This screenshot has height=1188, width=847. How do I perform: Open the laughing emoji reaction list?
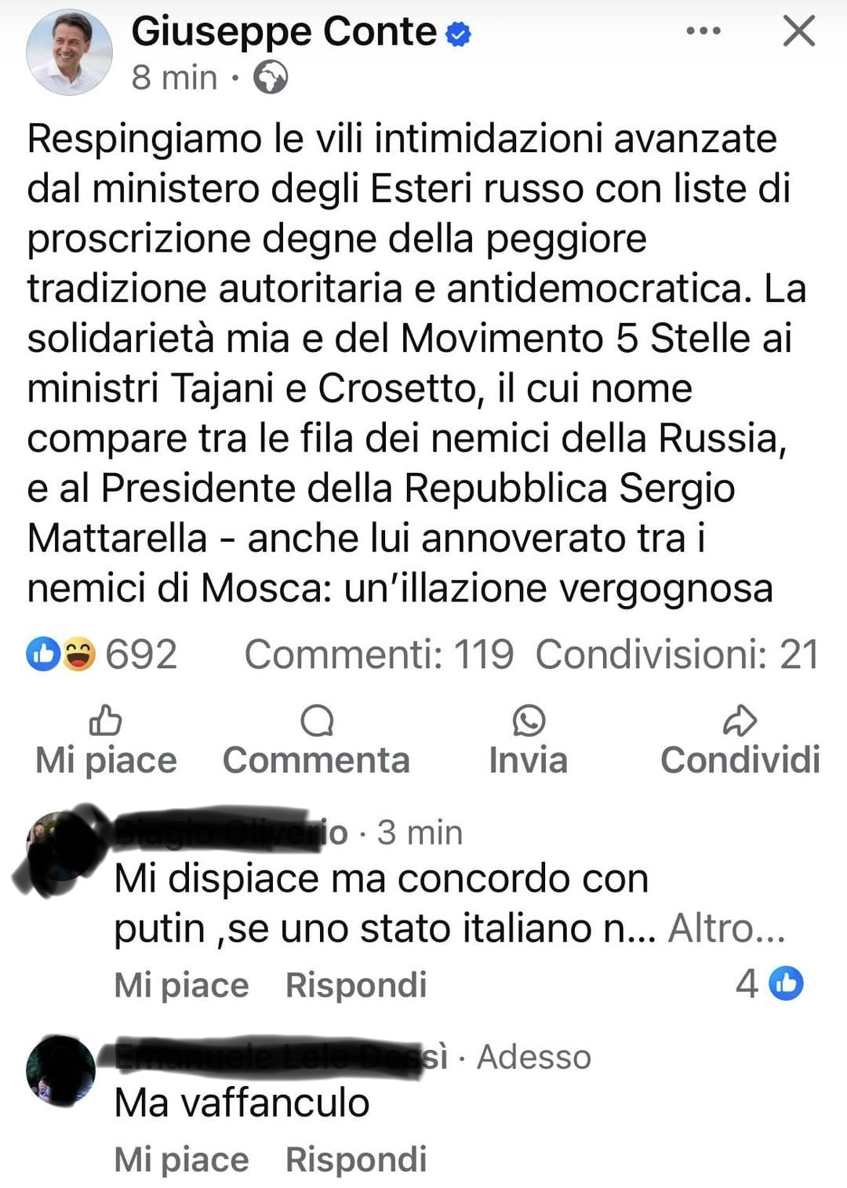point(78,654)
